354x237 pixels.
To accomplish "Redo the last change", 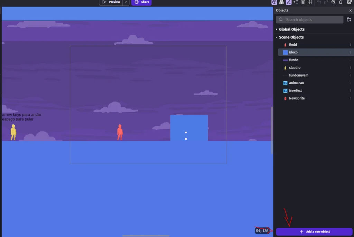I will coord(326,2).
